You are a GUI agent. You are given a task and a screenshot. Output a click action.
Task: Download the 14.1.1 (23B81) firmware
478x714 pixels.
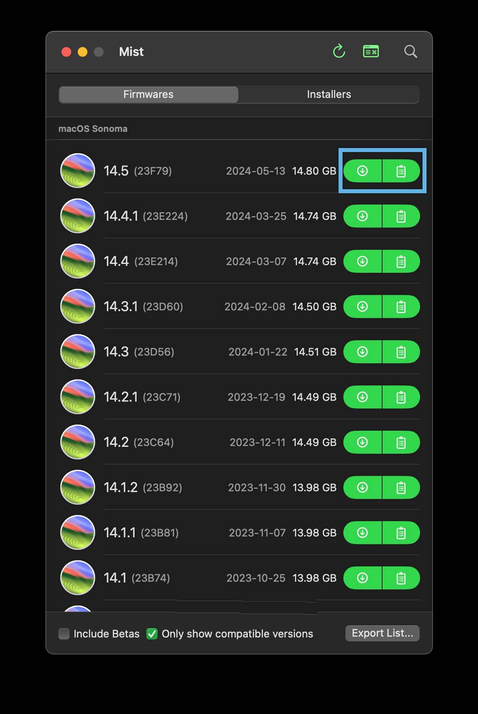(x=362, y=532)
